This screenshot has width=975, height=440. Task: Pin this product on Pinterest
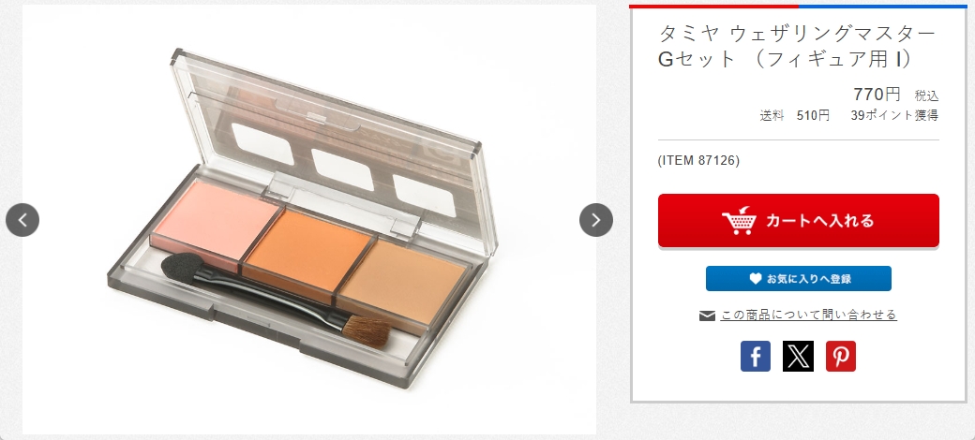pos(841,357)
